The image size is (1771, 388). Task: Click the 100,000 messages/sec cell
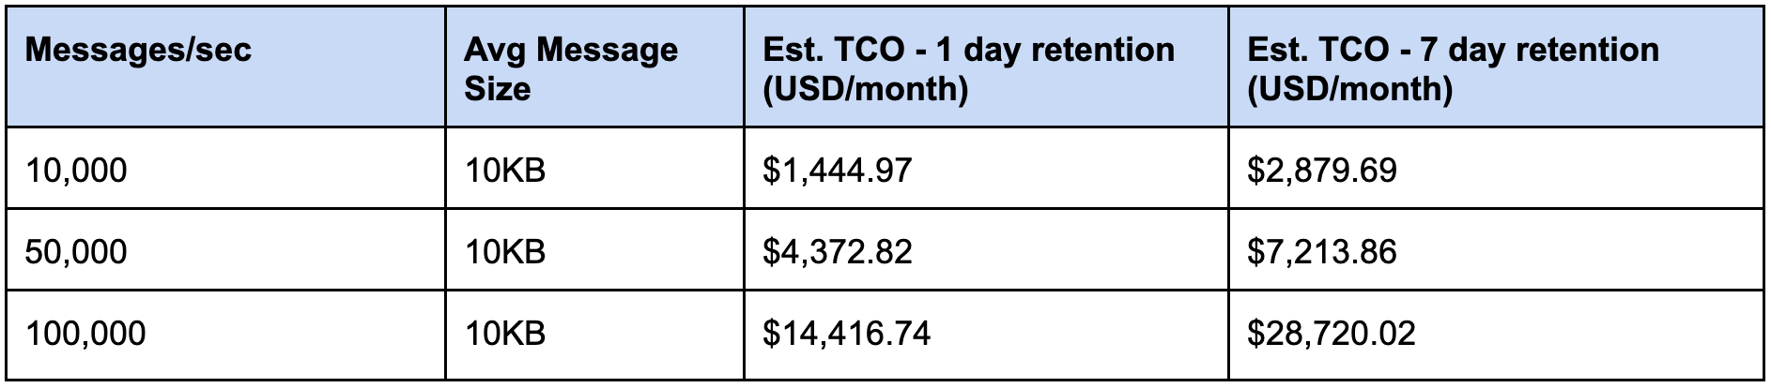(85, 334)
